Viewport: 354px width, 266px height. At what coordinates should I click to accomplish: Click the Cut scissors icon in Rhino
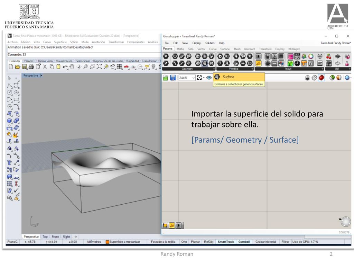tap(45, 67)
